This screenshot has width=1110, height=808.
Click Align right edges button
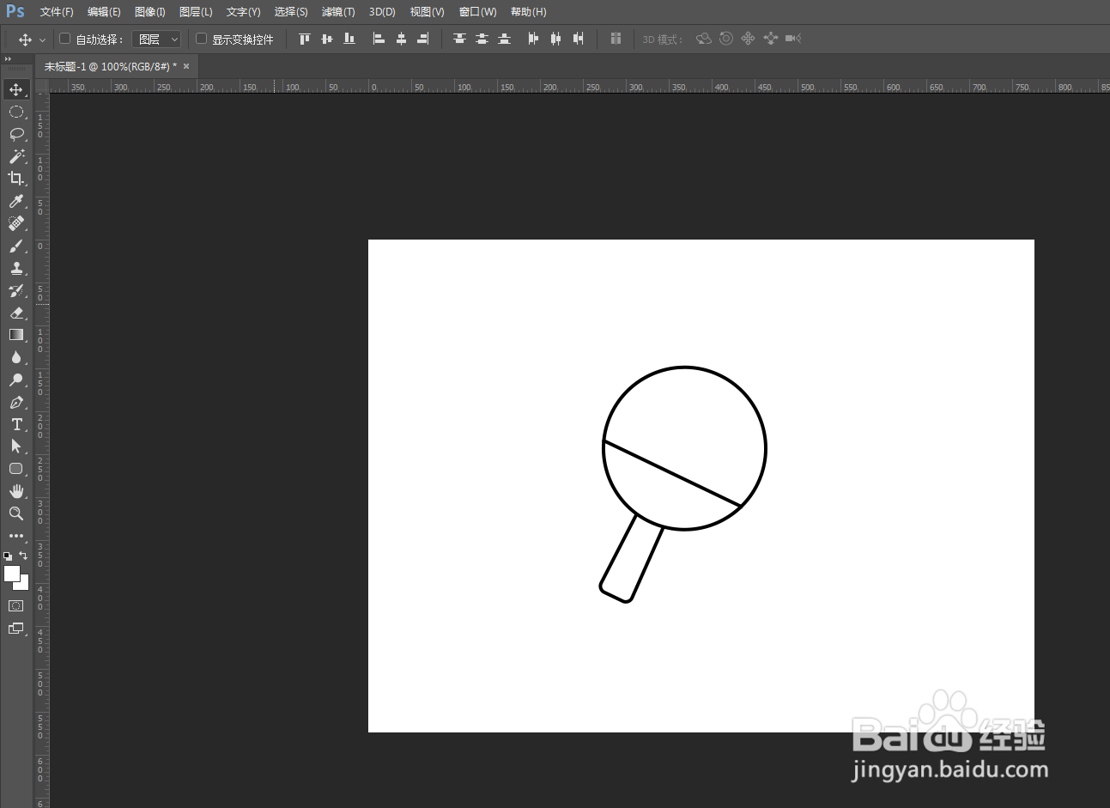pyautogui.click(x=423, y=39)
